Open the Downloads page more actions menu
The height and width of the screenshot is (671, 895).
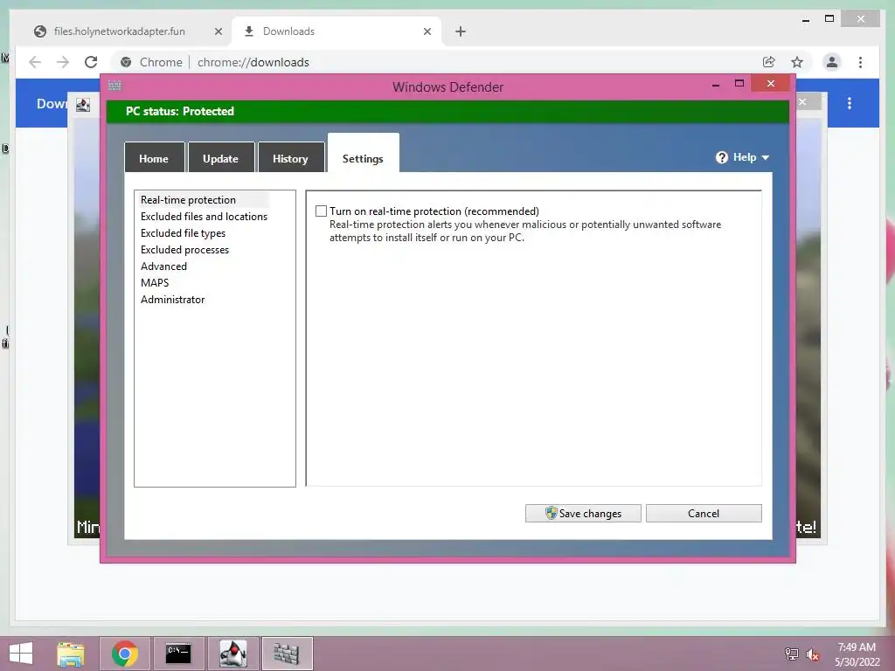pyautogui.click(x=850, y=103)
